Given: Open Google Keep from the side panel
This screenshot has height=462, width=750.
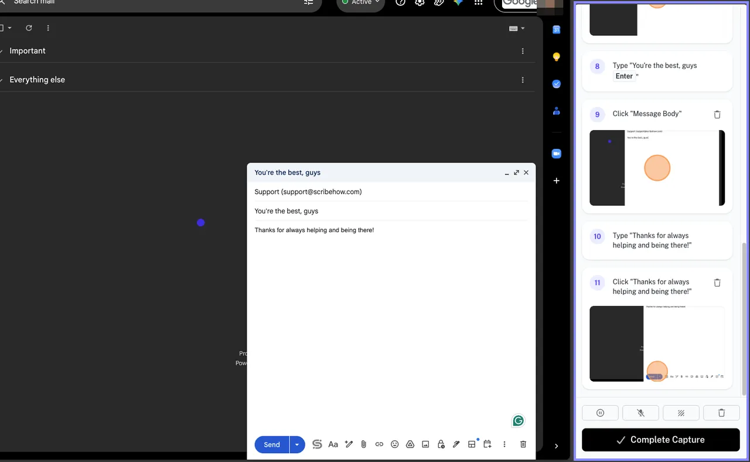Looking at the screenshot, I should [557, 57].
